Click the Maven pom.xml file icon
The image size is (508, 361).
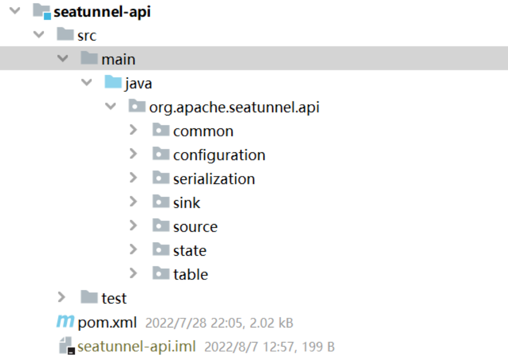[65, 322]
